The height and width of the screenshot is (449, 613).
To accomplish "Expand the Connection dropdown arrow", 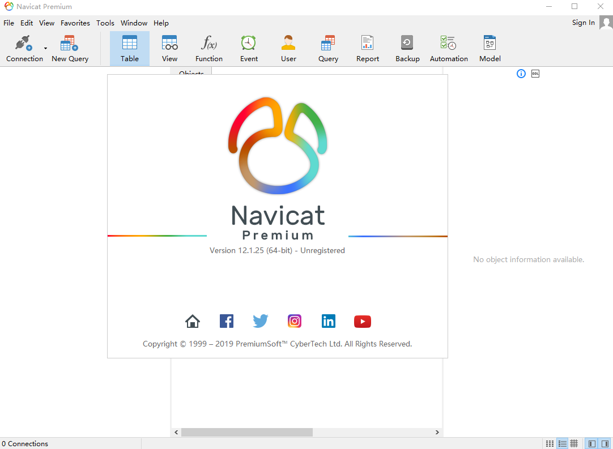I will coord(46,49).
